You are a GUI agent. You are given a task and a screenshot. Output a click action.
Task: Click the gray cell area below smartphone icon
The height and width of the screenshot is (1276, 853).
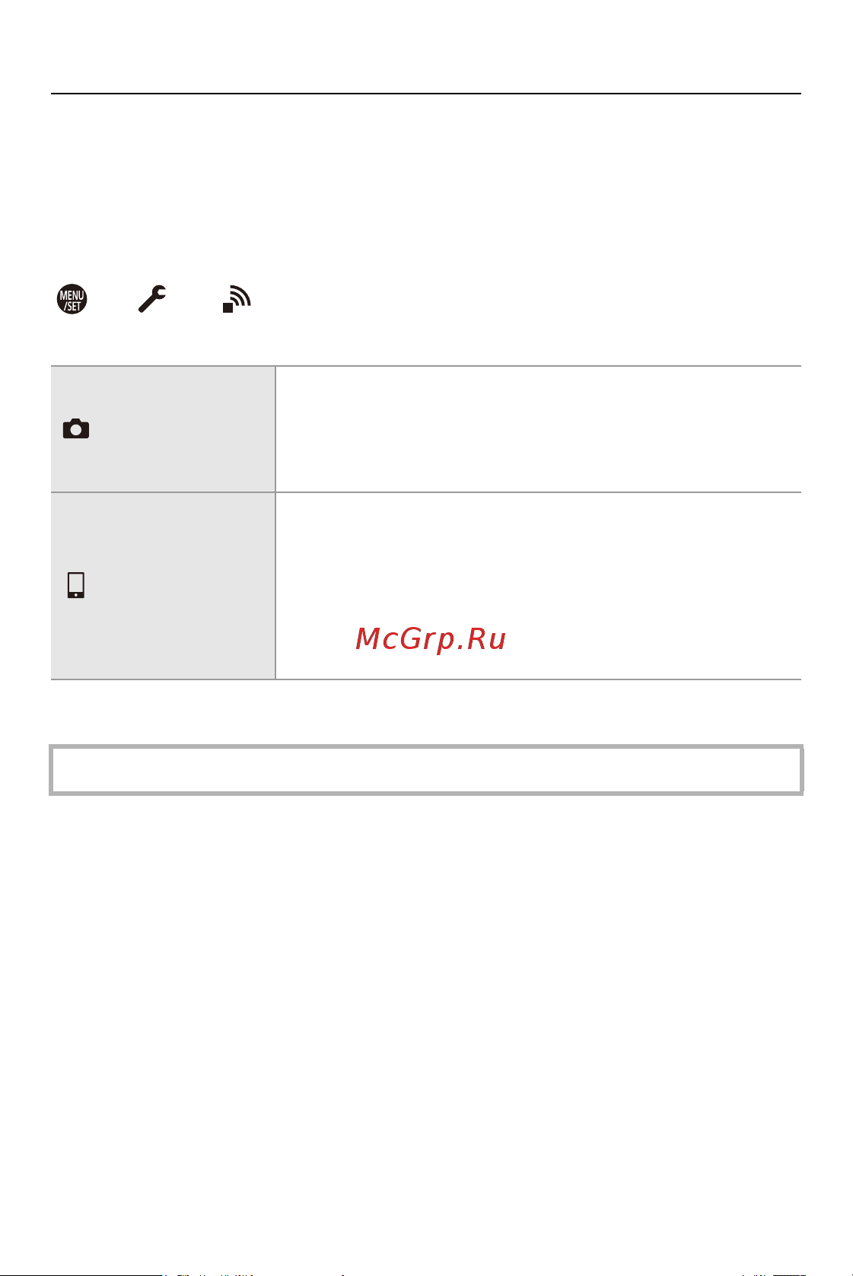tap(162, 639)
